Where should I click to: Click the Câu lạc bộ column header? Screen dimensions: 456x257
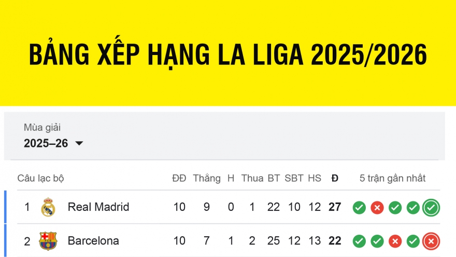point(40,178)
